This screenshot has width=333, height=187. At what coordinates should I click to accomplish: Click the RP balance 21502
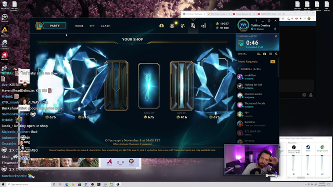click(x=222, y=28)
